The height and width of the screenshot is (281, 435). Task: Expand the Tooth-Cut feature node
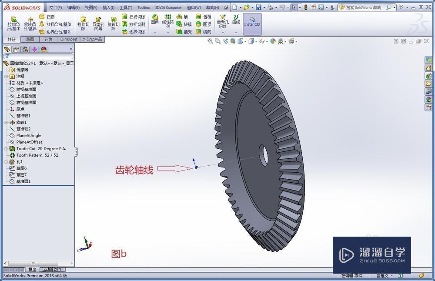click(6, 149)
